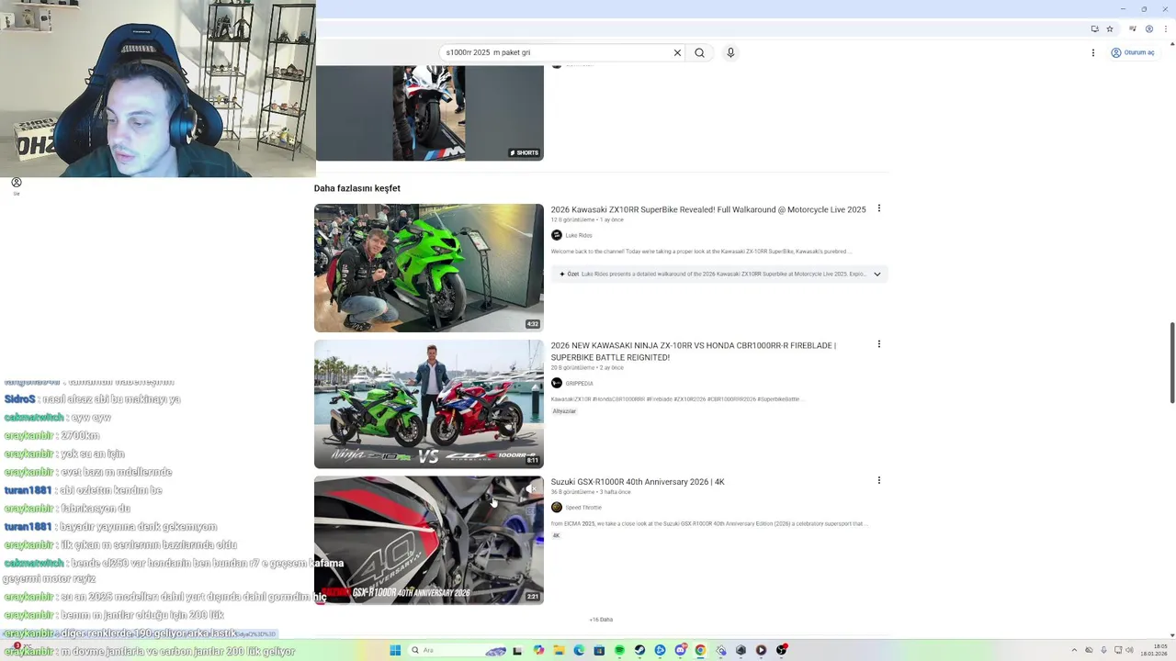Open YouTube settings three-dot menu near Oturum aç

tap(1092, 52)
